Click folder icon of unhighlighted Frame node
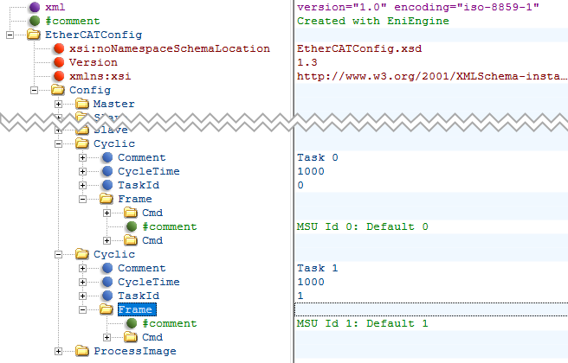 pyautogui.click(x=106, y=199)
